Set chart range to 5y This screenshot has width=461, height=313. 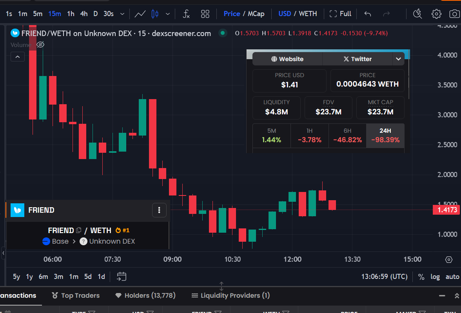(16, 277)
